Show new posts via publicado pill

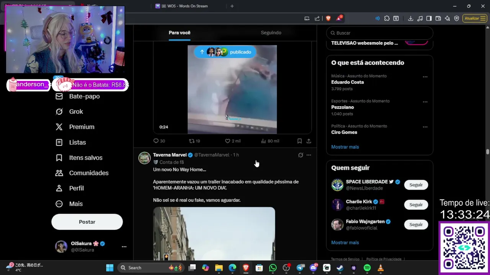click(225, 52)
